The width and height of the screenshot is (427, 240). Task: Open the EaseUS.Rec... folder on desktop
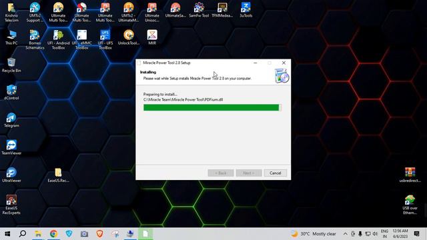[58, 175]
